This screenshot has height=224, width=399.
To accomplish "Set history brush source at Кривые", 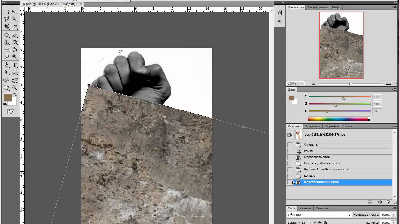I will tap(290, 176).
